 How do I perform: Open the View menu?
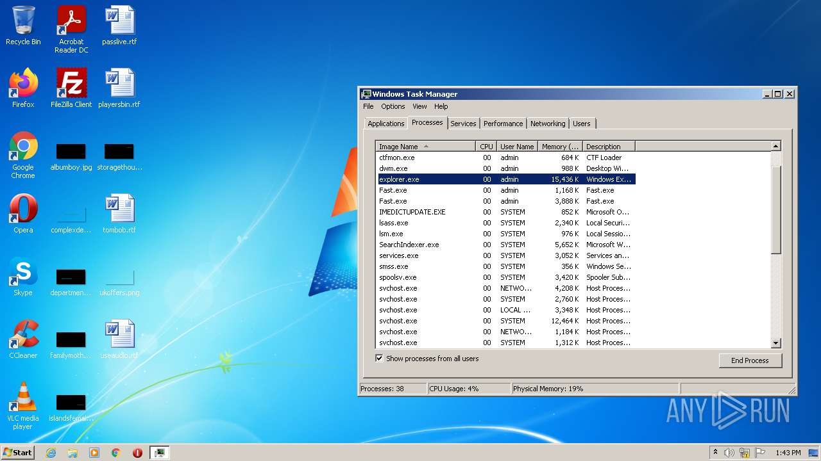(419, 106)
